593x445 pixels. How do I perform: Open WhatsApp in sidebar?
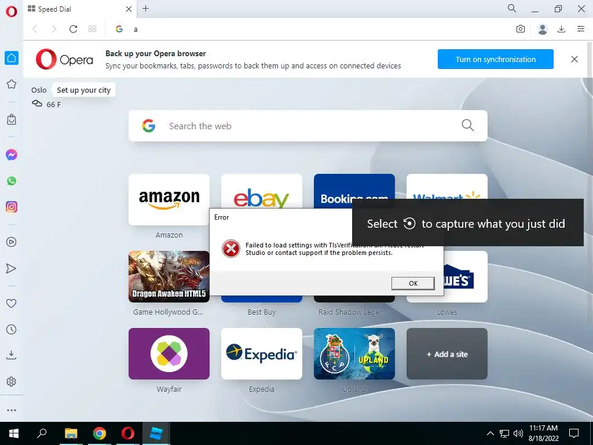click(x=12, y=181)
